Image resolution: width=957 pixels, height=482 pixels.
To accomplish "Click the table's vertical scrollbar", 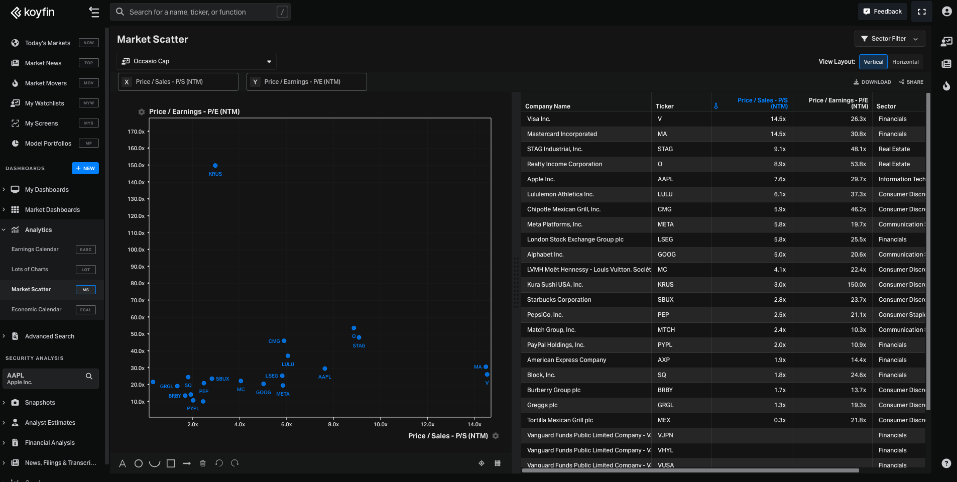I will tap(928, 251).
